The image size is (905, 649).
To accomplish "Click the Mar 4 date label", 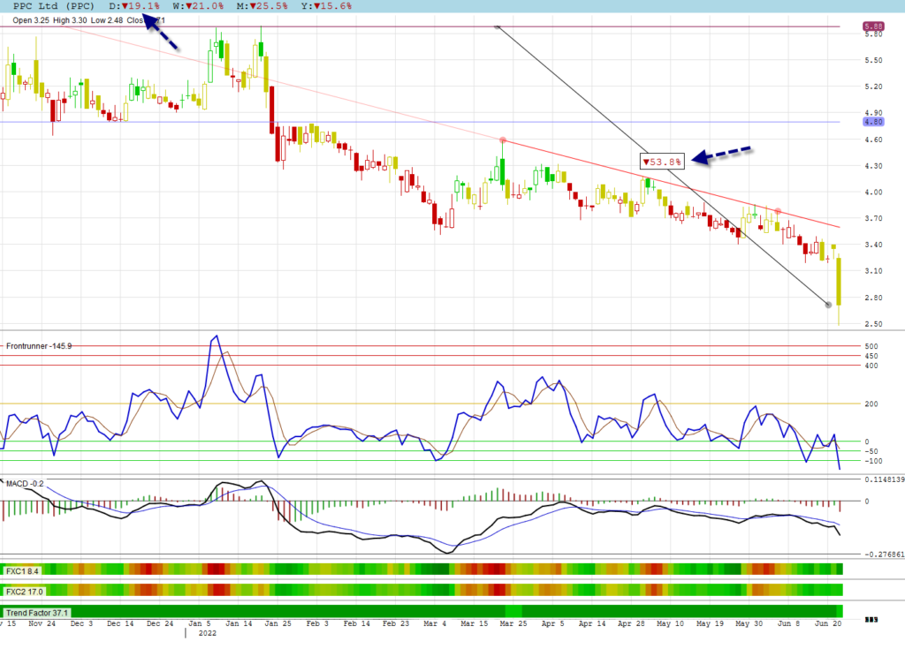I will (x=435, y=623).
